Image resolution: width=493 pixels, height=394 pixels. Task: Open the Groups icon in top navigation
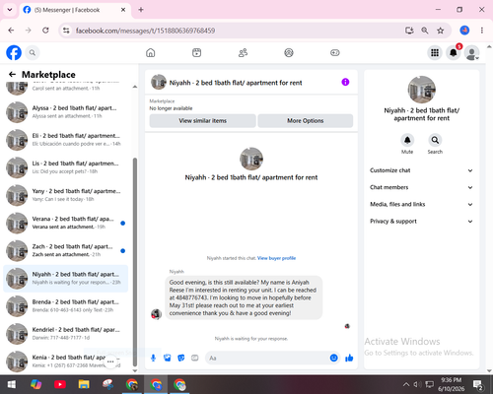289,52
